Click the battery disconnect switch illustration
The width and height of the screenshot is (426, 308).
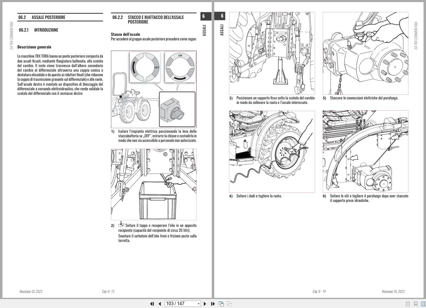point(153,89)
